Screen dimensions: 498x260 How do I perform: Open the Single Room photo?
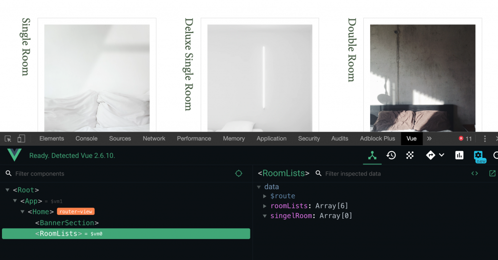point(97,78)
